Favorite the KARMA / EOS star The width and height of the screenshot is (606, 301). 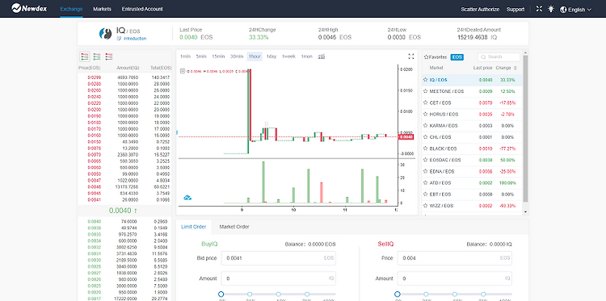426,126
